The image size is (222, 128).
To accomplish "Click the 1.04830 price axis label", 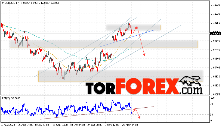I will [215, 77].
